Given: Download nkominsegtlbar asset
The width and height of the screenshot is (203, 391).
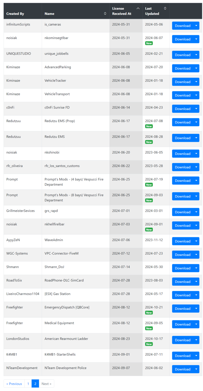Looking at the screenshot, I should (183, 39).
